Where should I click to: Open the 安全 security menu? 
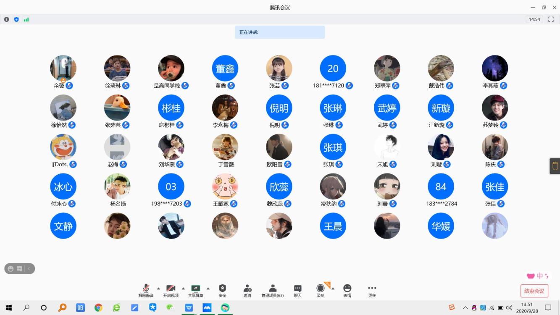click(222, 290)
